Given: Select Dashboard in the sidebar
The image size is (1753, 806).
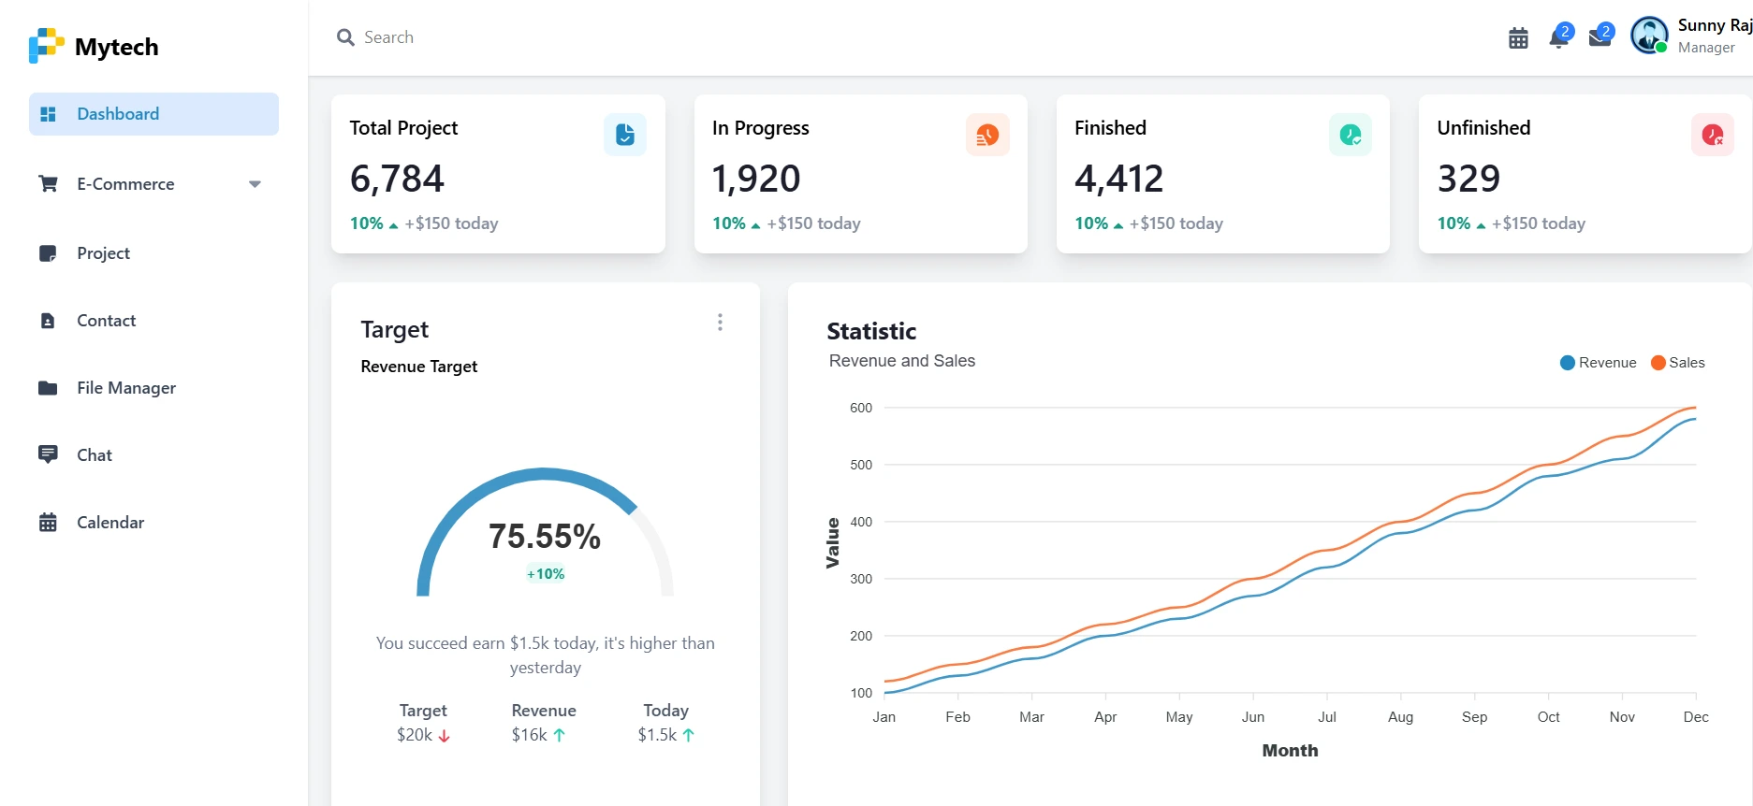Looking at the screenshot, I should 153,114.
